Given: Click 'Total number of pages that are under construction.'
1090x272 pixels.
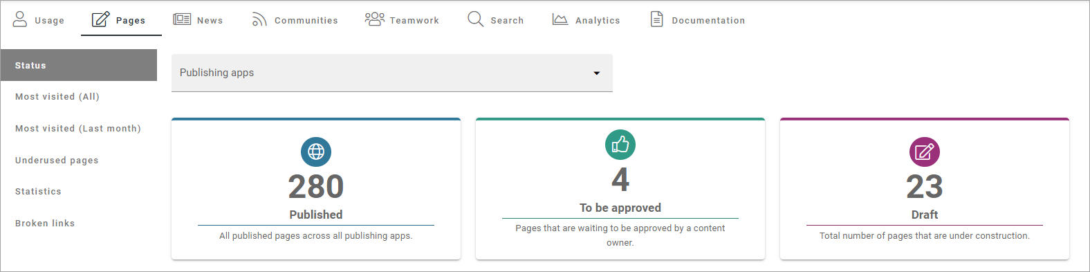Looking at the screenshot, I should pos(925,236).
